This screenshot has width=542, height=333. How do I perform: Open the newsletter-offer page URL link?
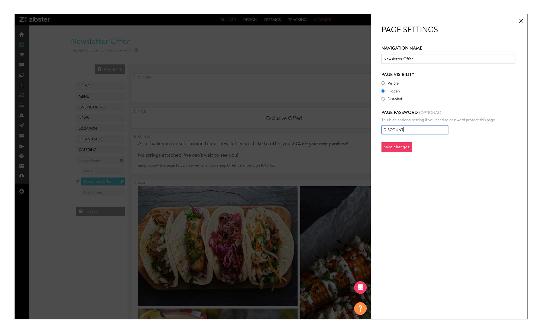coord(101,50)
